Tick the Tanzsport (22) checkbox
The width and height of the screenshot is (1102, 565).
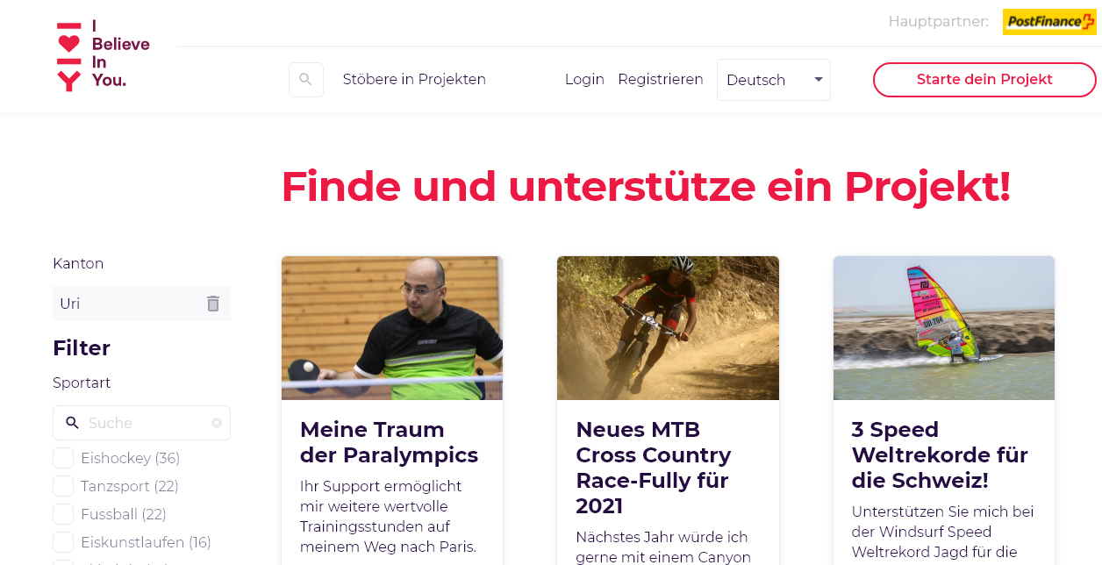(x=63, y=486)
